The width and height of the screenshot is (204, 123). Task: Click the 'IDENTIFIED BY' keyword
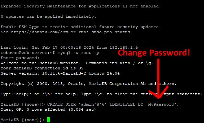coord(126,104)
